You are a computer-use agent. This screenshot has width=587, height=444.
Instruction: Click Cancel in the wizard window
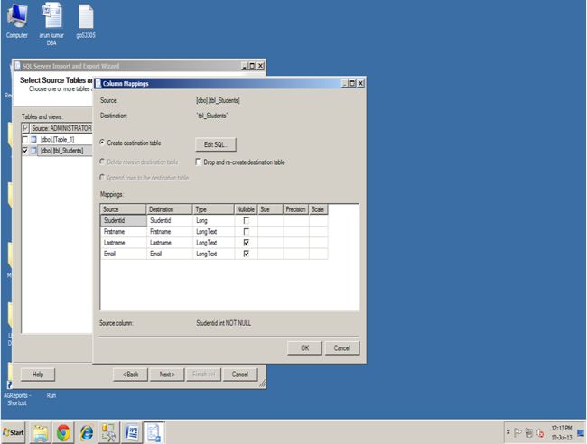click(240, 375)
